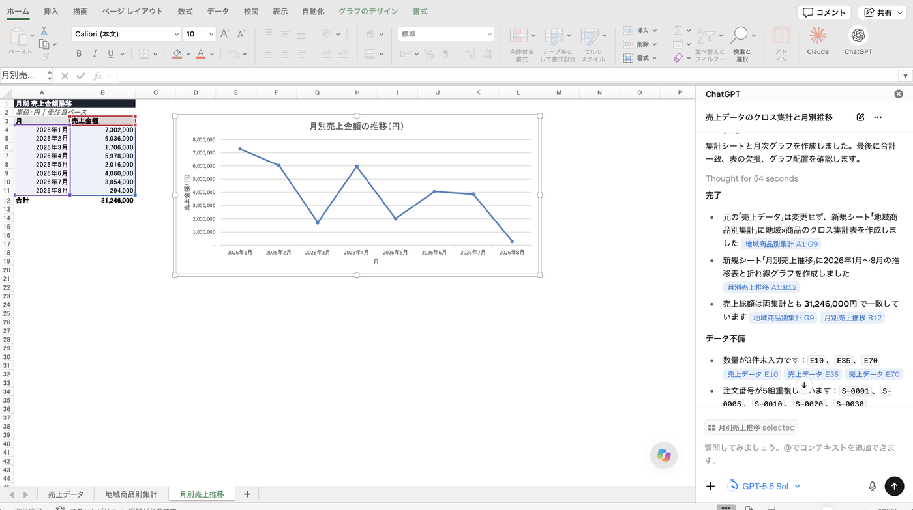Screen dimensions: 913x510
Task: Toggle right text alignment
Action: pyautogui.click(x=301, y=54)
